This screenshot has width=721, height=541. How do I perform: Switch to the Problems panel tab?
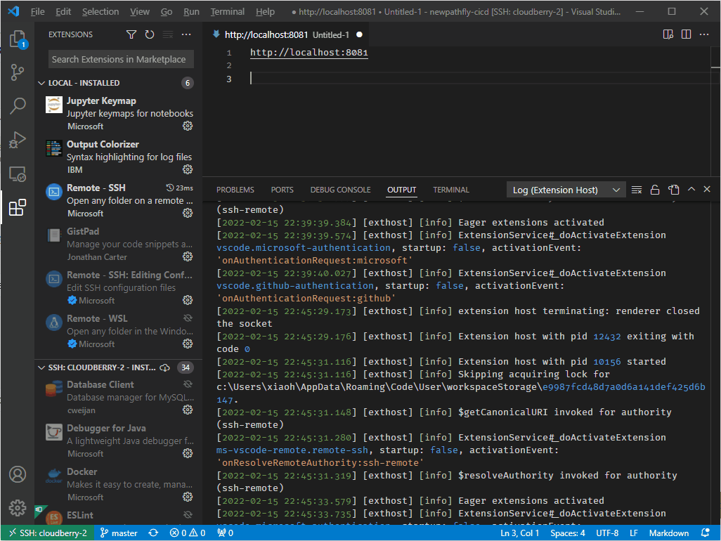tap(235, 190)
